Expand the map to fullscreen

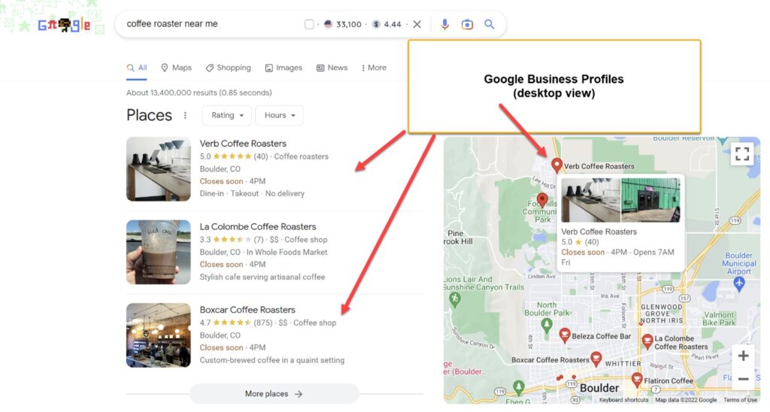742,153
